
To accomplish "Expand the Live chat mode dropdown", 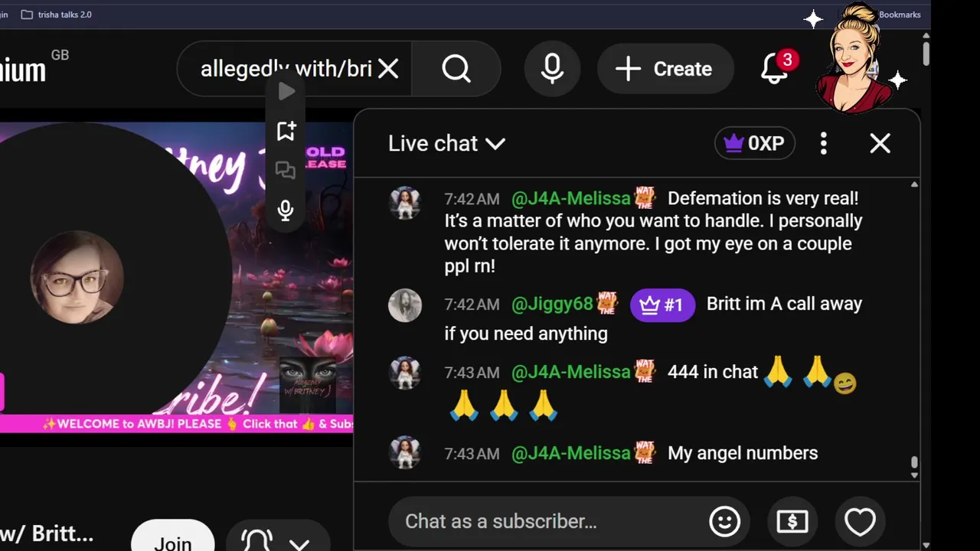I will 446,143.
